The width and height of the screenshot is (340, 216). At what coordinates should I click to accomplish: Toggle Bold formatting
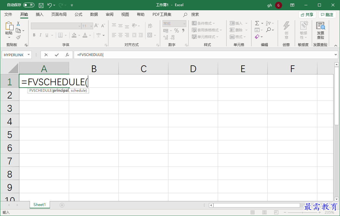pos(34,35)
